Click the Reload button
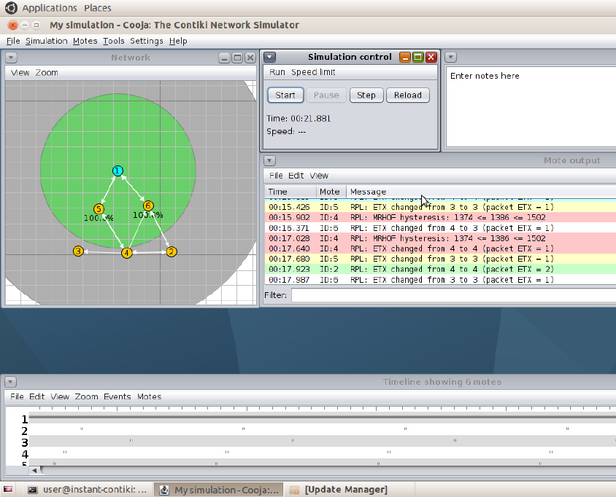 (407, 95)
